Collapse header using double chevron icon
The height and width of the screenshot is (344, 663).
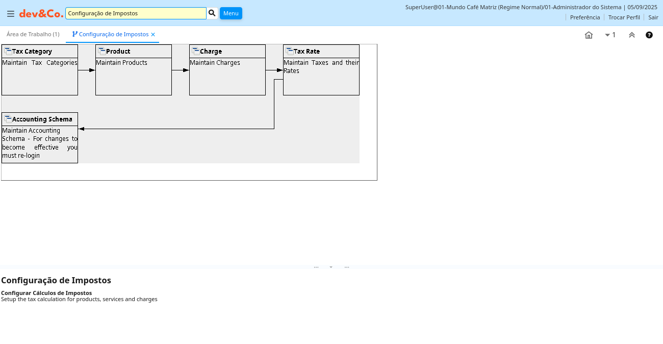point(632,35)
